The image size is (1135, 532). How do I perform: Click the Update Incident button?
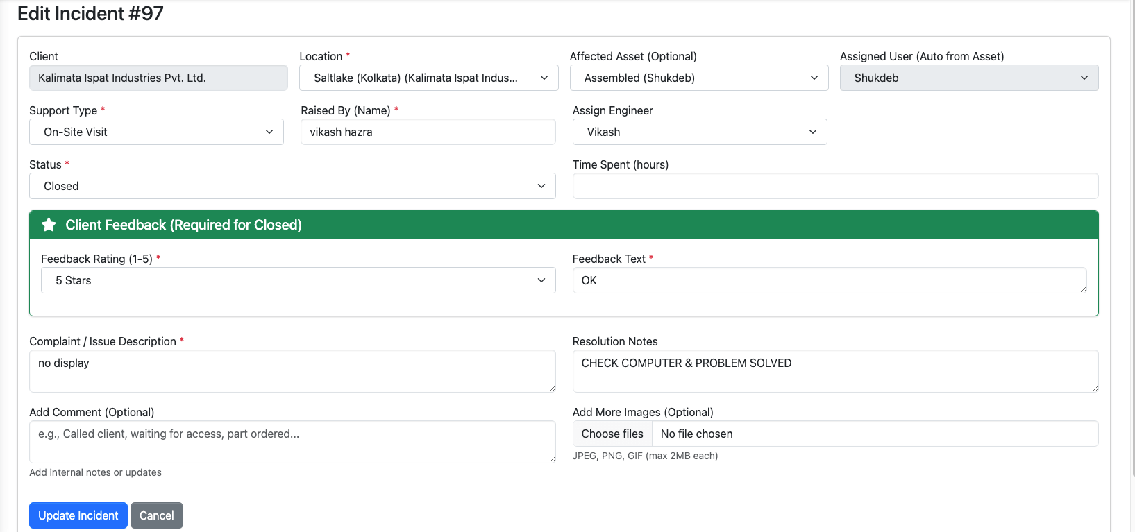coord(78,515)
